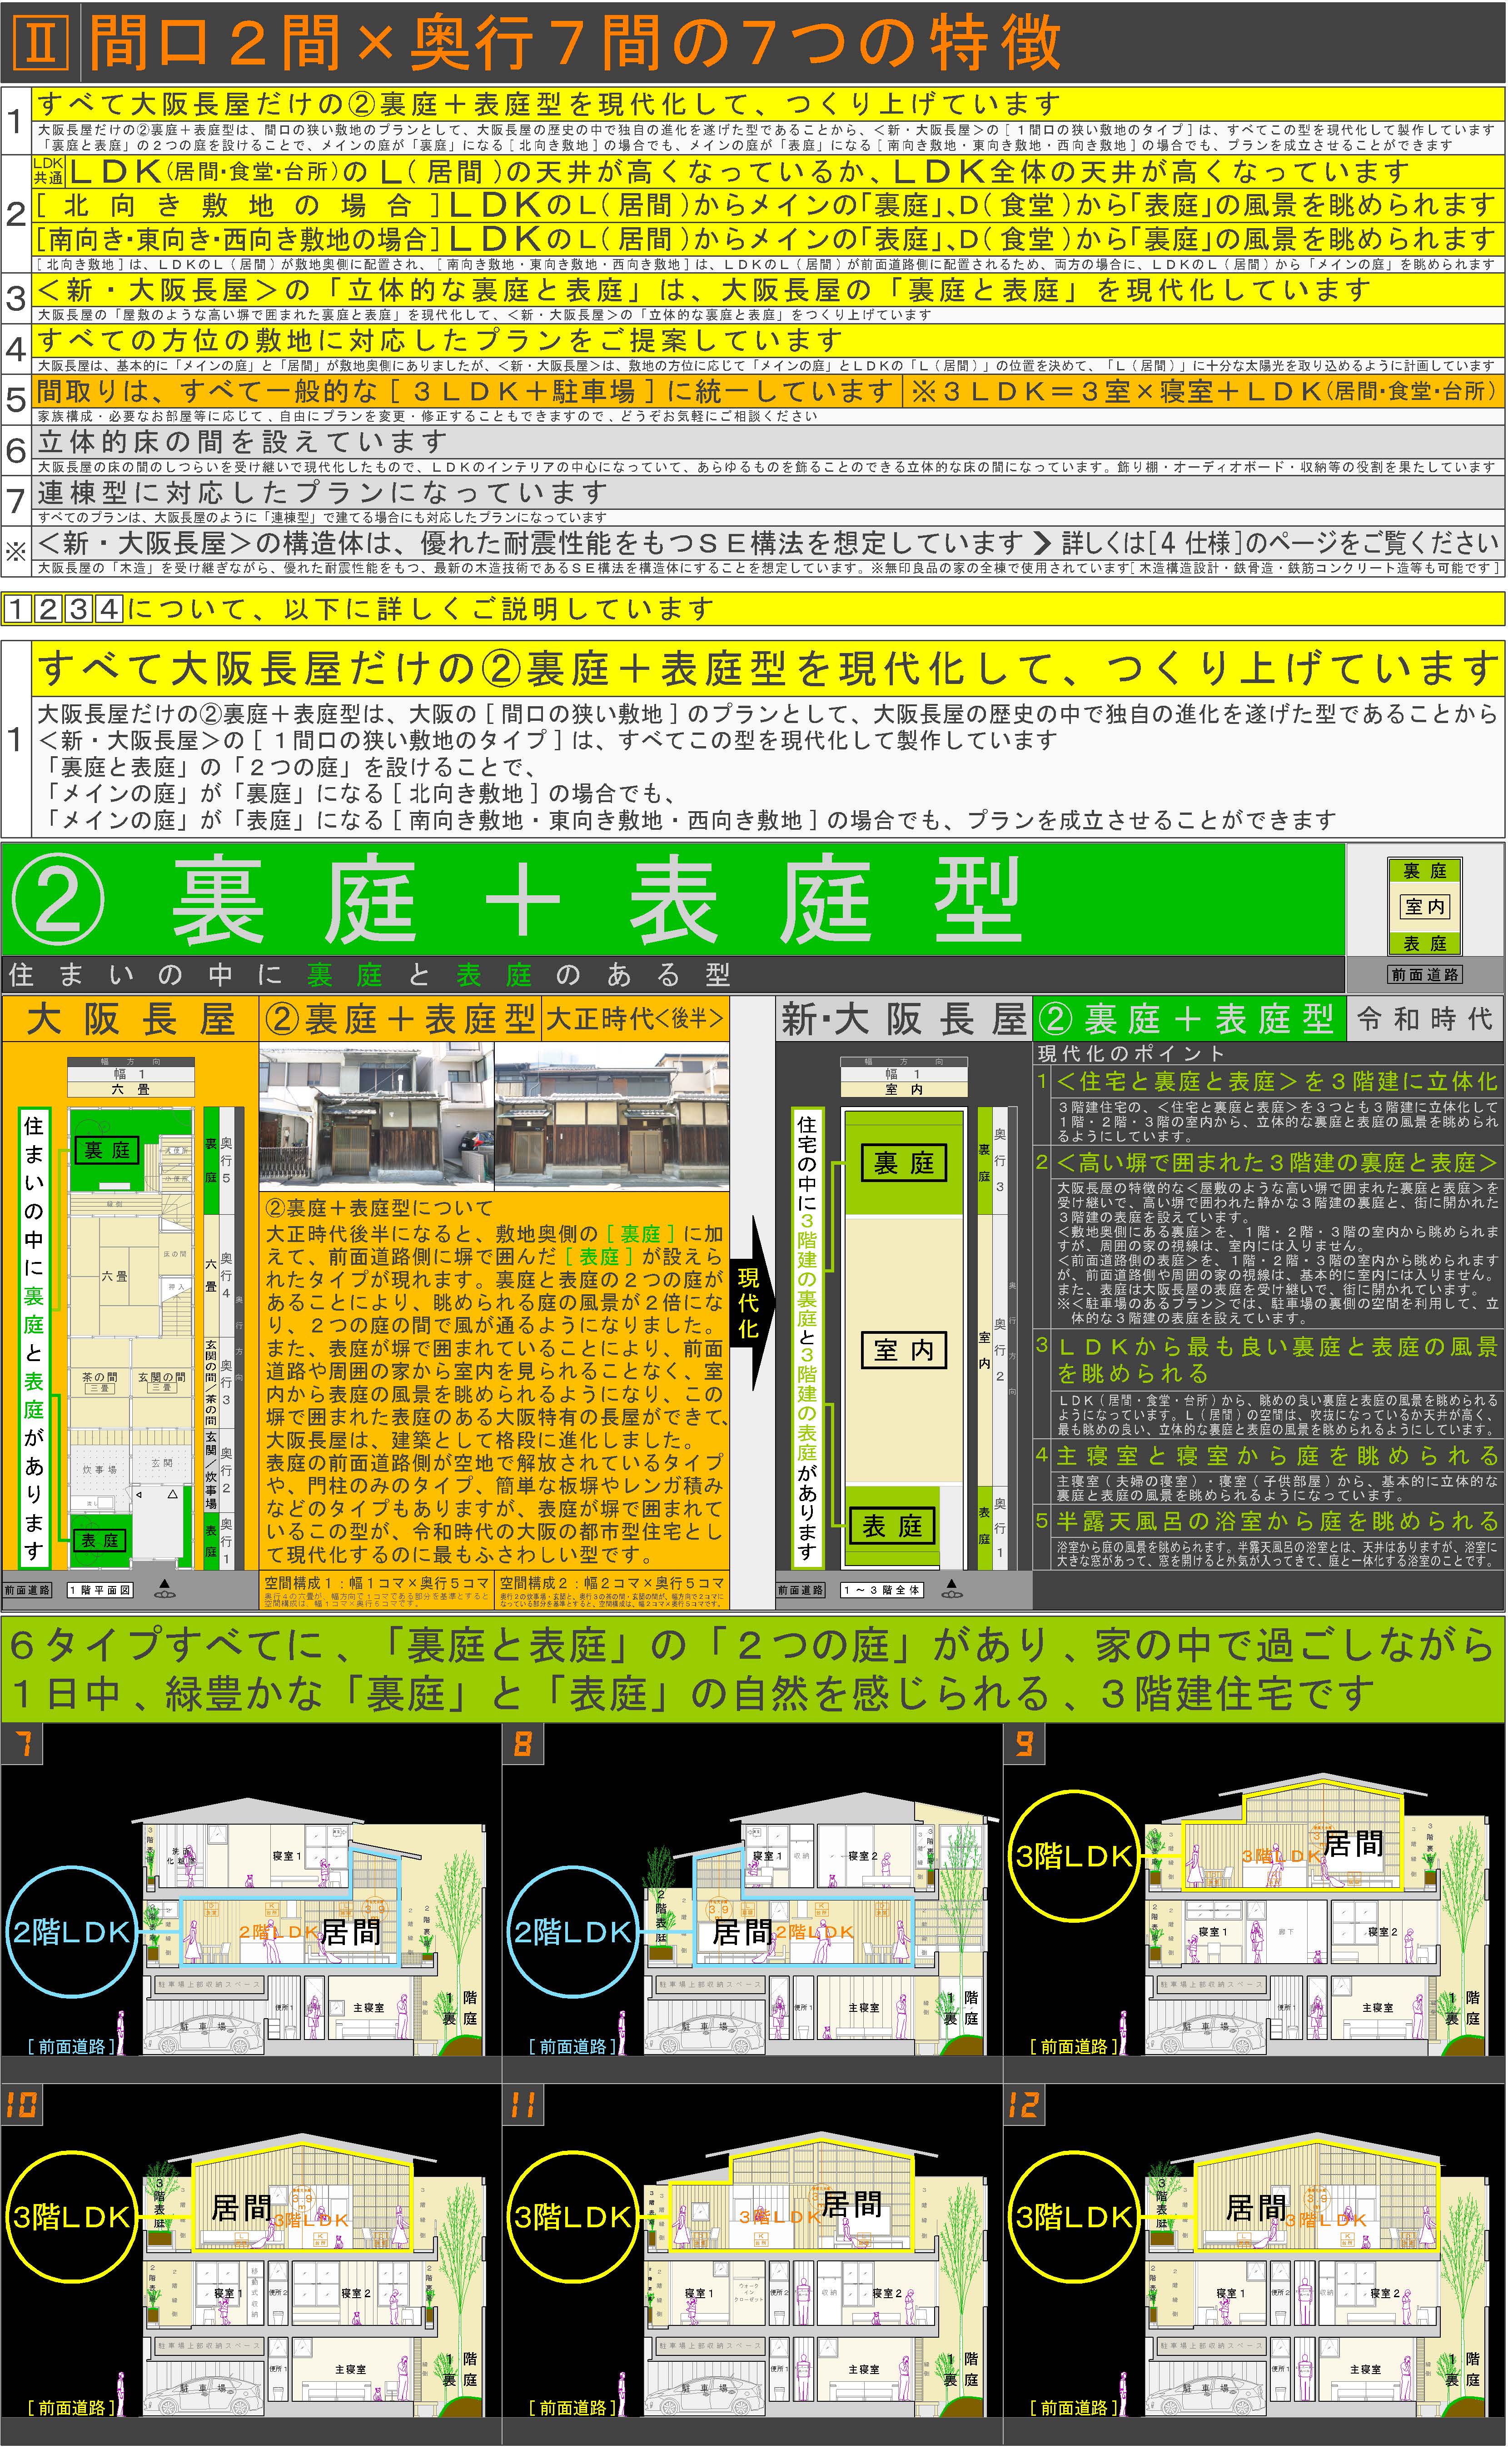
Task: Click the 茶の間 room in the old floor plan
Action: click(x=100, y=1382)
